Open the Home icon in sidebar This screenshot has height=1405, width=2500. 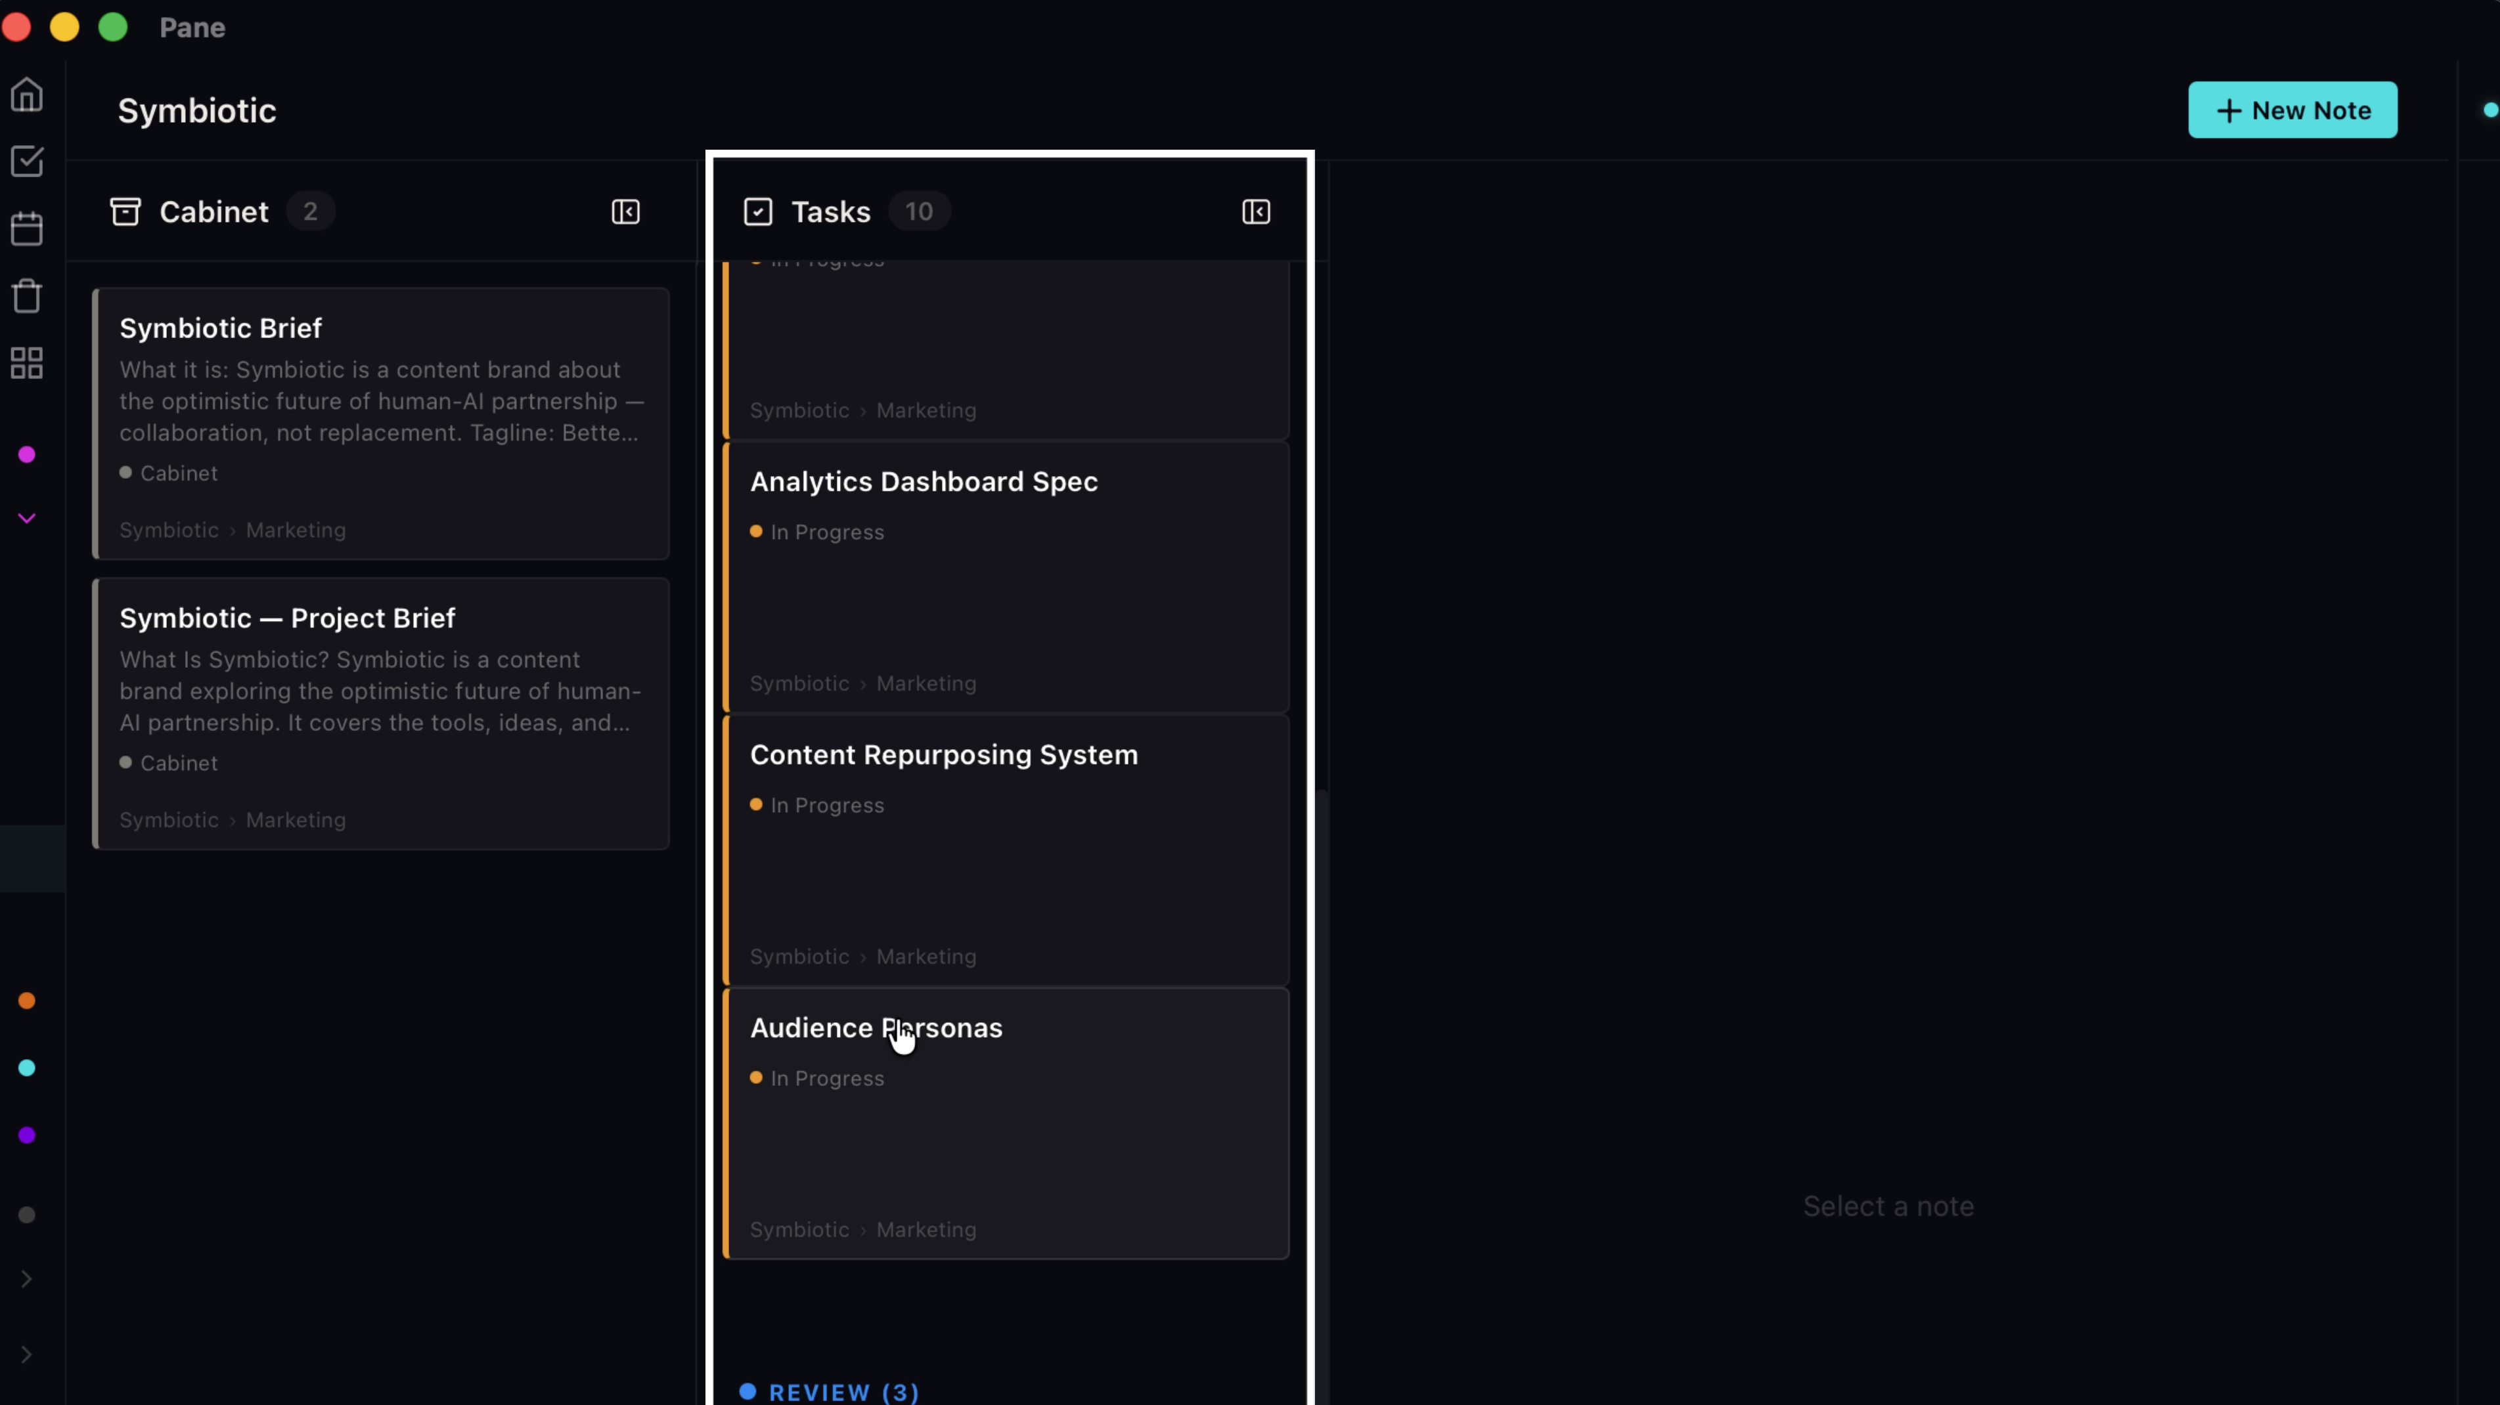26,94
